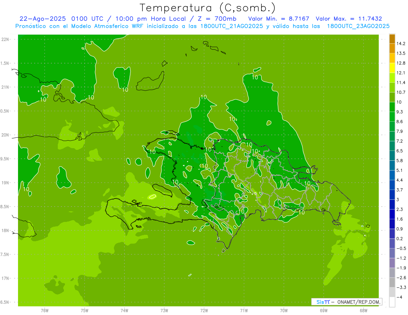Click the legend value '2.3'

pyautogui.click(x=400, y=209)
